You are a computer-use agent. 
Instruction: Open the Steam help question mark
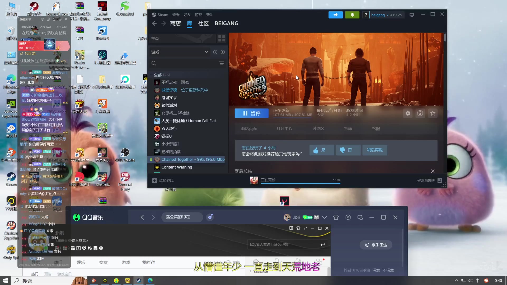[x=365, y=15]
